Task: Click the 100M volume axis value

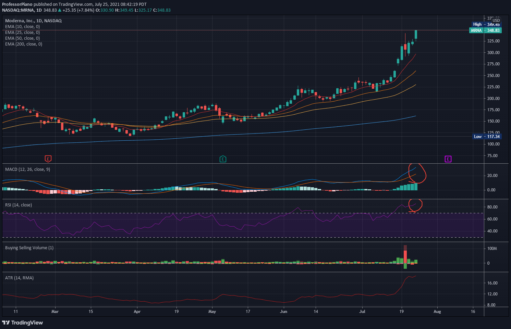Action: pyautogui.click(x=492, y=249)
